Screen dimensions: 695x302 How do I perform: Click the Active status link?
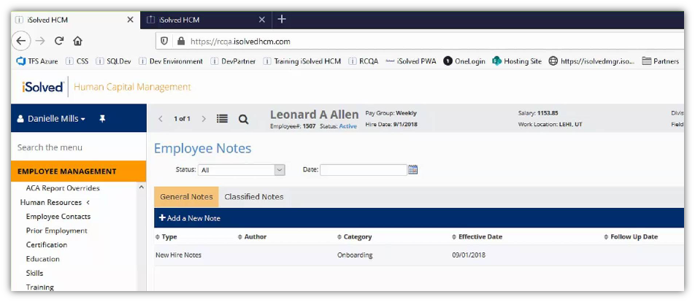(x=348, y=126)
